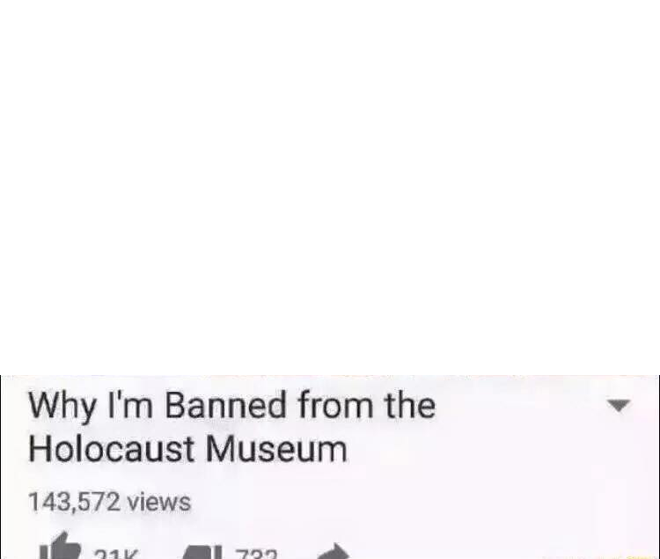Screen dimensions: 660x559
Task: Like the video with thumbs-up icon
Action: 59,547
